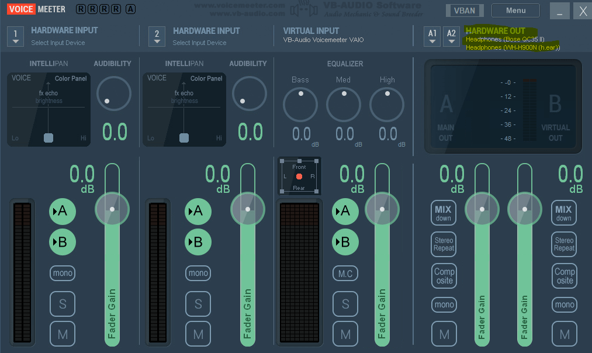Image resolution: width=592 pixels, height=353 pixels.
Task: Toggle bus A routing on Hardware Input 2
Action: click(x=198, y=211)
